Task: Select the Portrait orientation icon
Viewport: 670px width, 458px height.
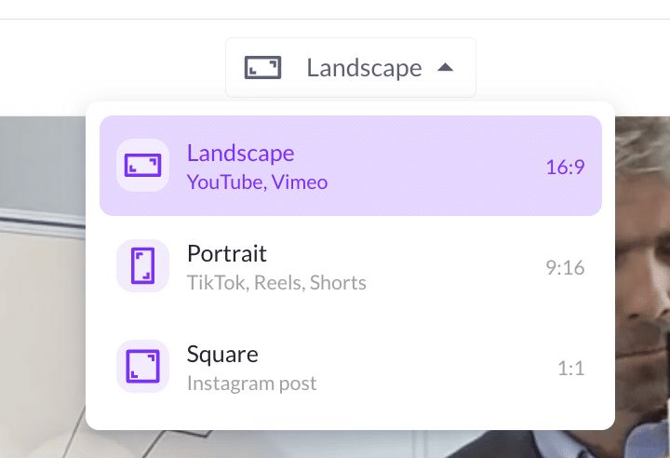Action: point(142,265)
